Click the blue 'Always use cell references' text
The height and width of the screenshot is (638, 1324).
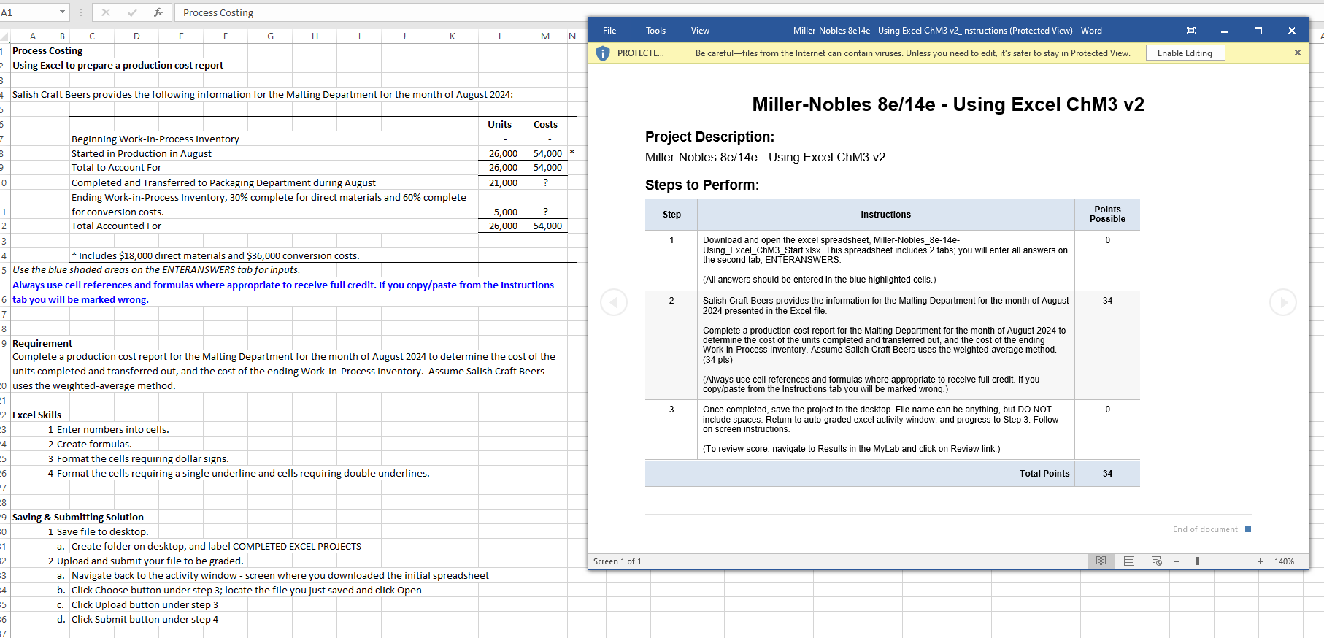[x=283, y=292]
